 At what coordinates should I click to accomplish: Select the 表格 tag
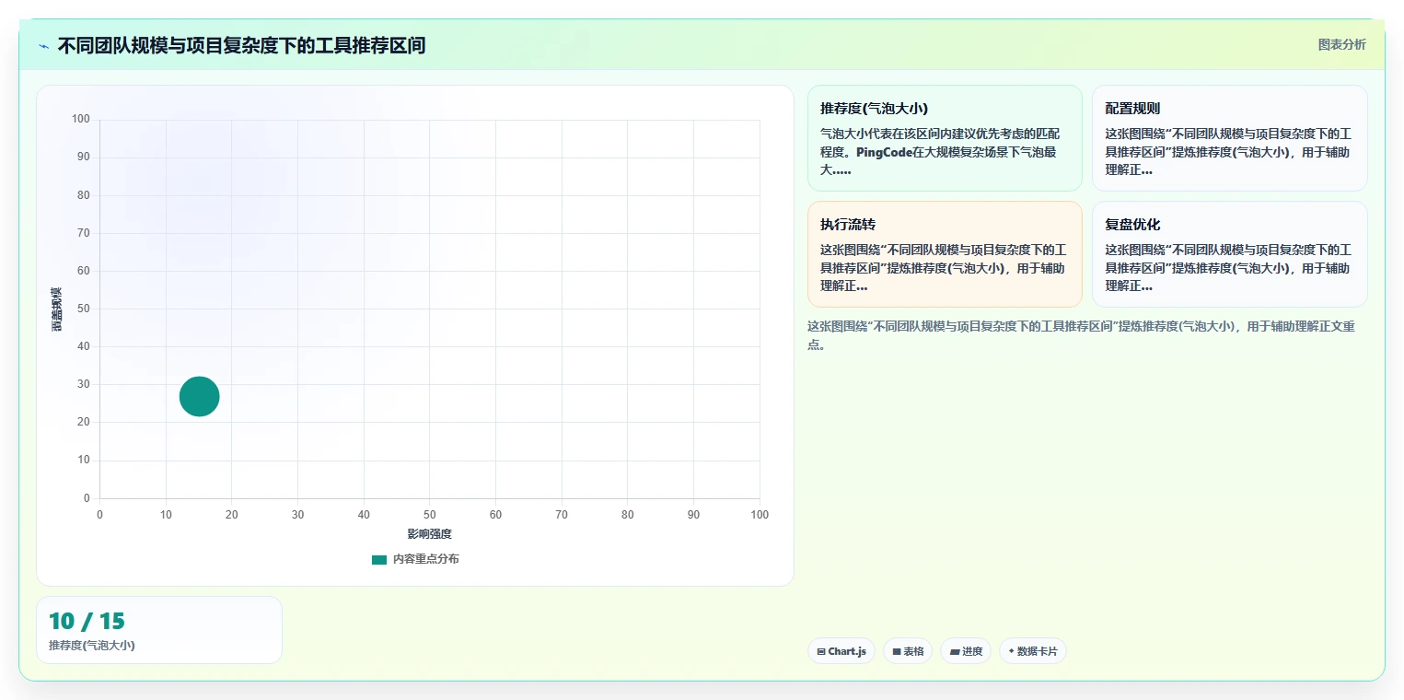(908, 651)
